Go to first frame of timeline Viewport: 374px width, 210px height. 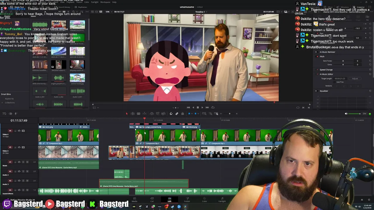click(188, 108)
